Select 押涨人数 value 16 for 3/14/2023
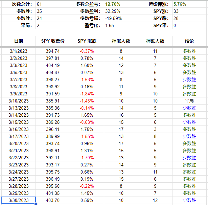The image size is (208, 205). (x=121, y=115)
